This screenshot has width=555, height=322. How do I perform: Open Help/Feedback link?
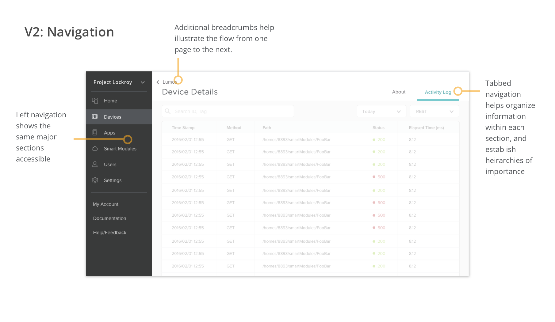(x=110, y=233)
